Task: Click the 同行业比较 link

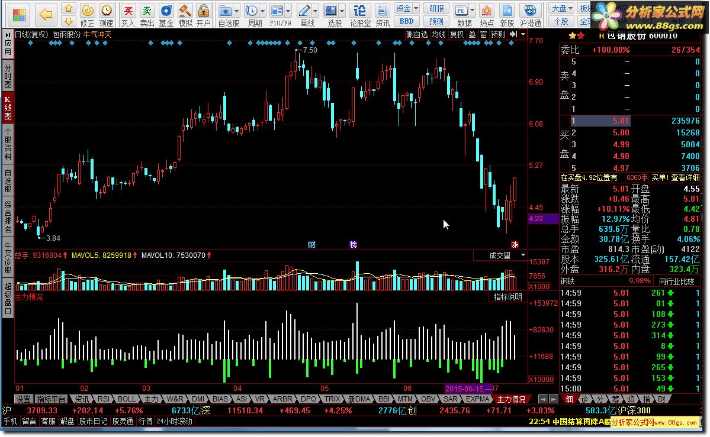Action: [677, 281]
